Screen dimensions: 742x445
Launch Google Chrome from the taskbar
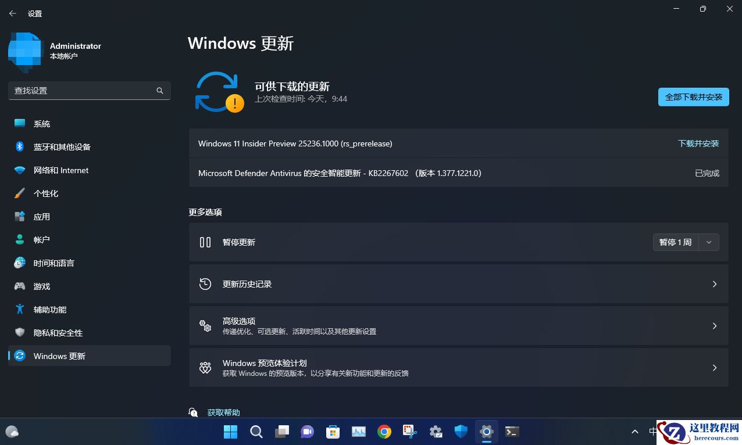tap(384, 432)
